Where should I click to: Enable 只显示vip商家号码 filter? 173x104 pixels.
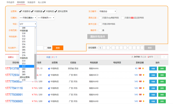[x=100, y=18]
